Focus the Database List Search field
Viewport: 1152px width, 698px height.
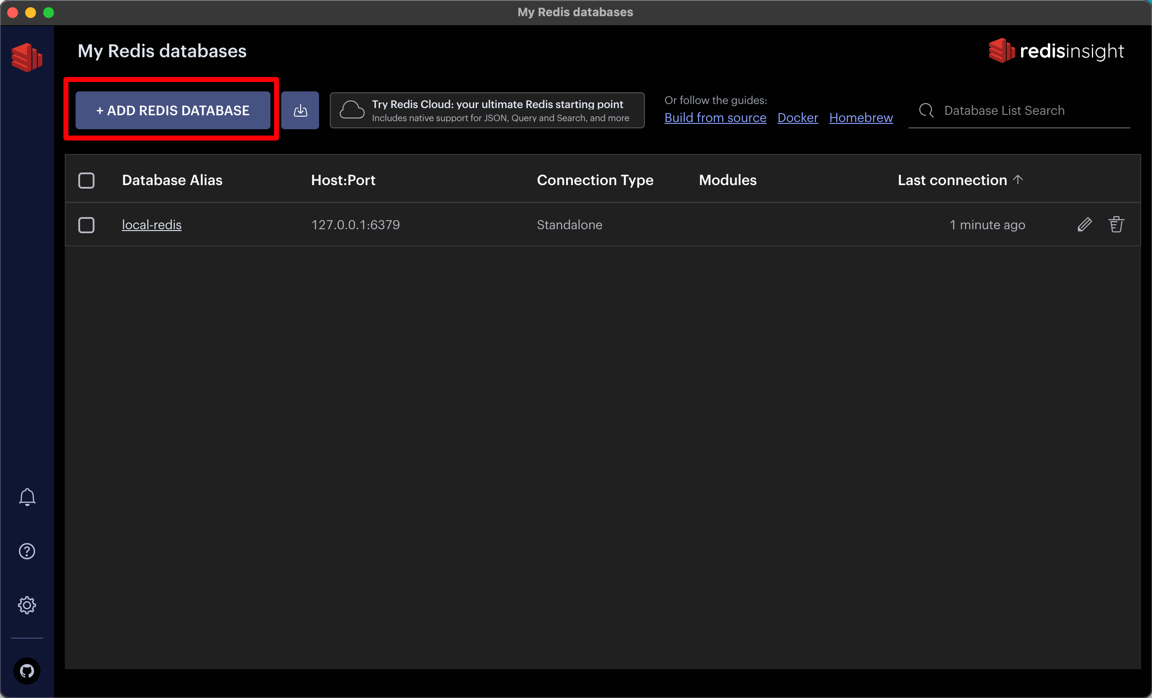[x=1019, y=110]
